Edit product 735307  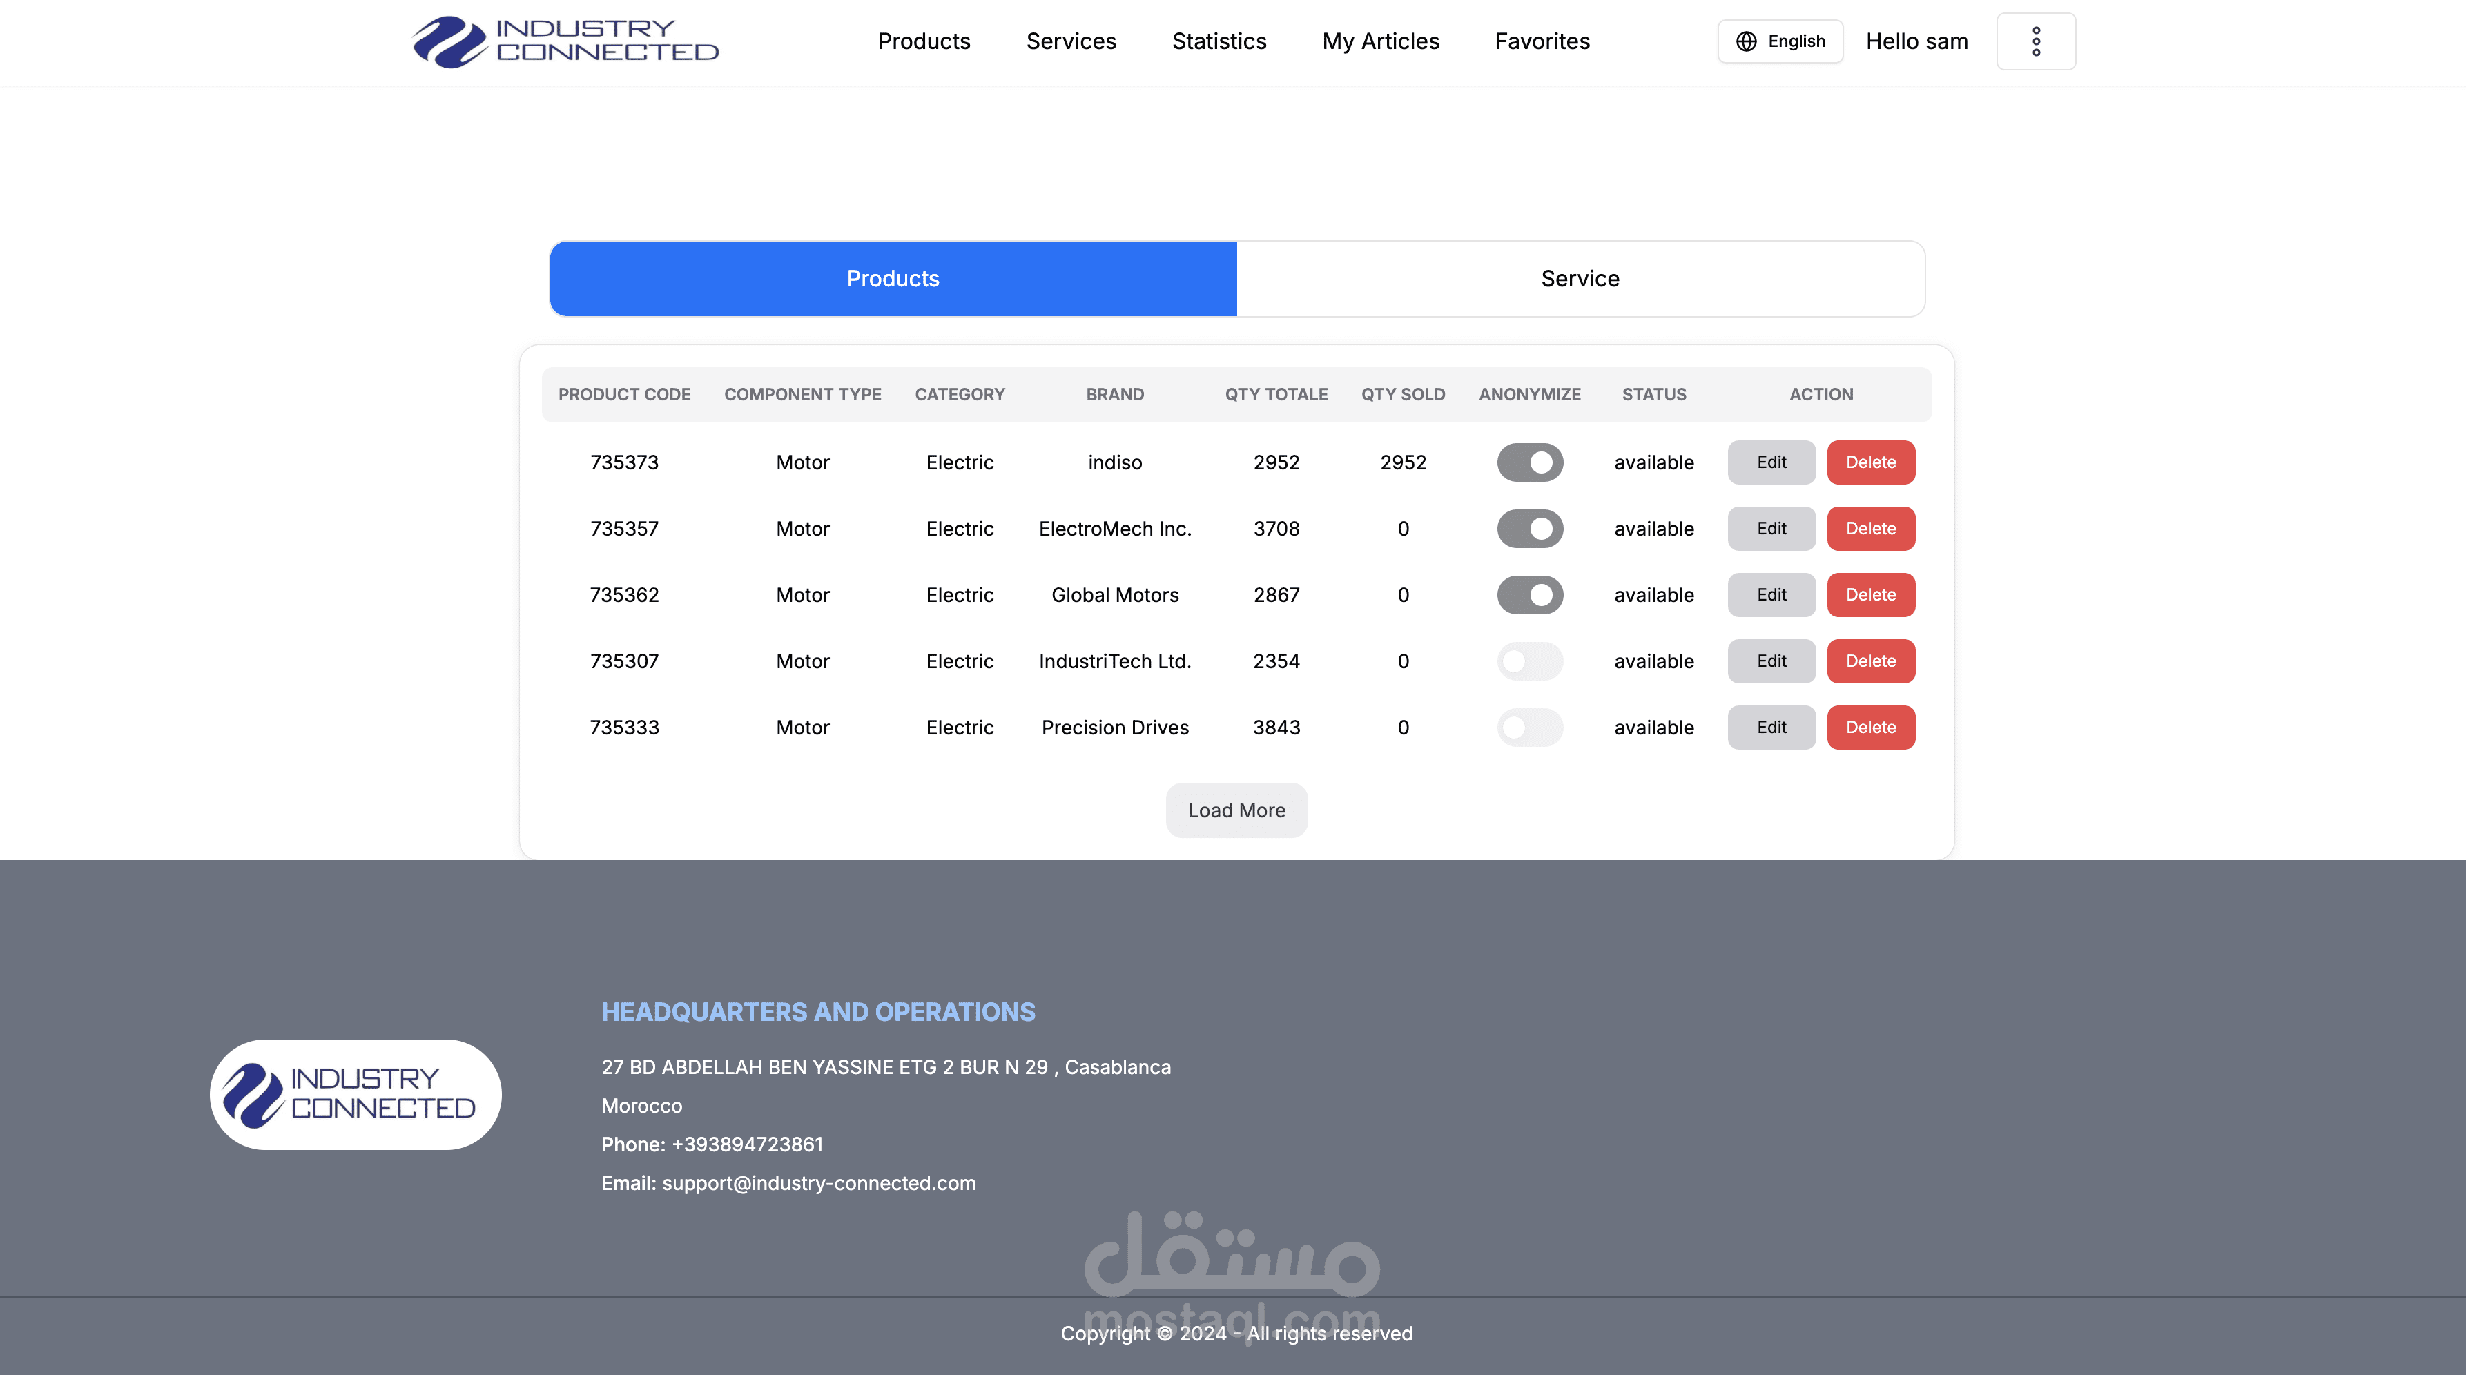[x=1771, y=661]
